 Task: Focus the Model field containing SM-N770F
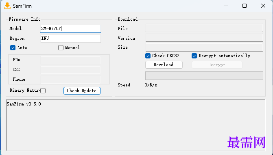[x=70, y=29]
